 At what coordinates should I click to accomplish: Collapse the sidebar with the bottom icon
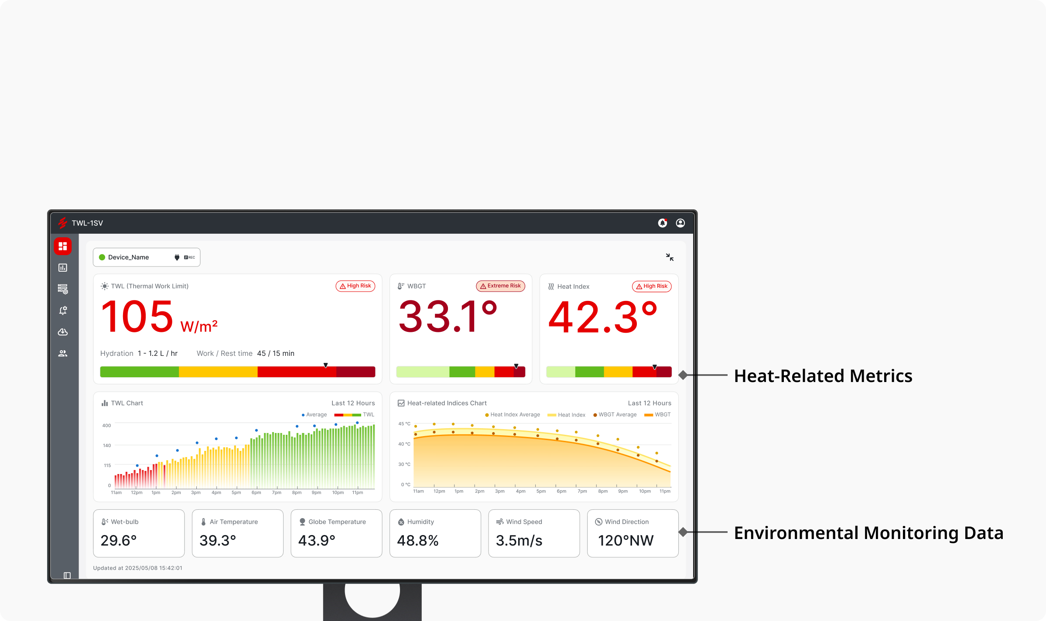tap(66, 575)
